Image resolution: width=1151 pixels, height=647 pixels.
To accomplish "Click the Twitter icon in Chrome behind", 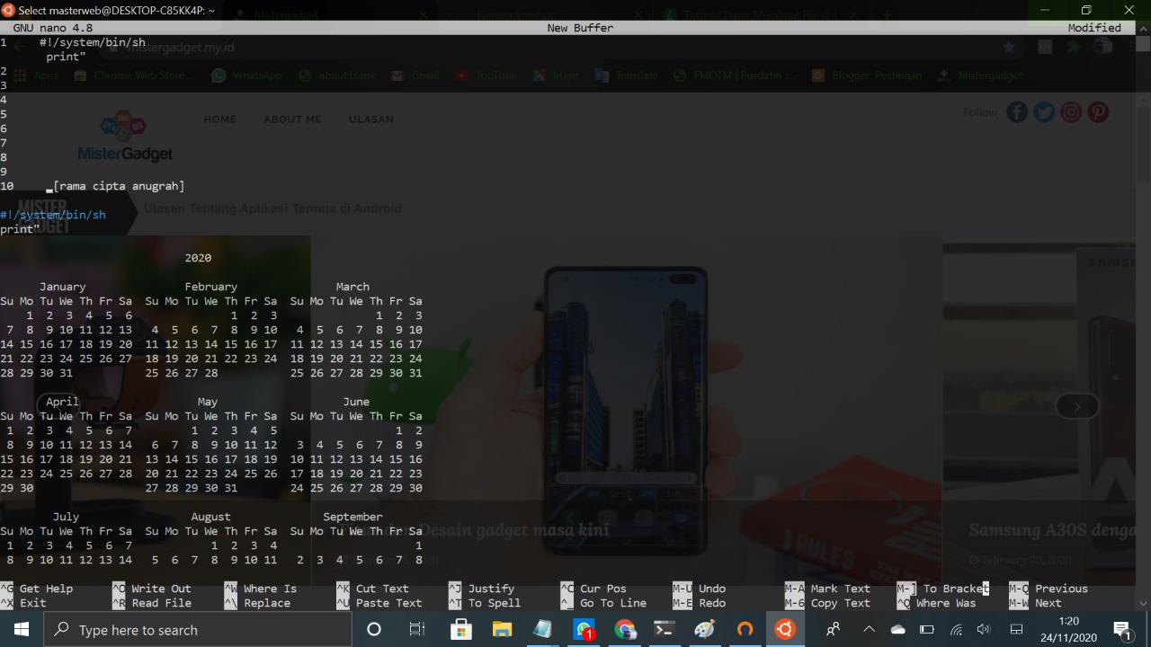I will (1044, 112).
